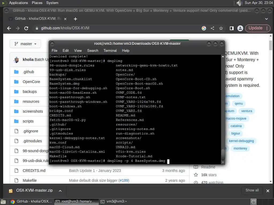Open a new browser tab
The height and width of the screenshot is (205, 274).
(75, 19)
